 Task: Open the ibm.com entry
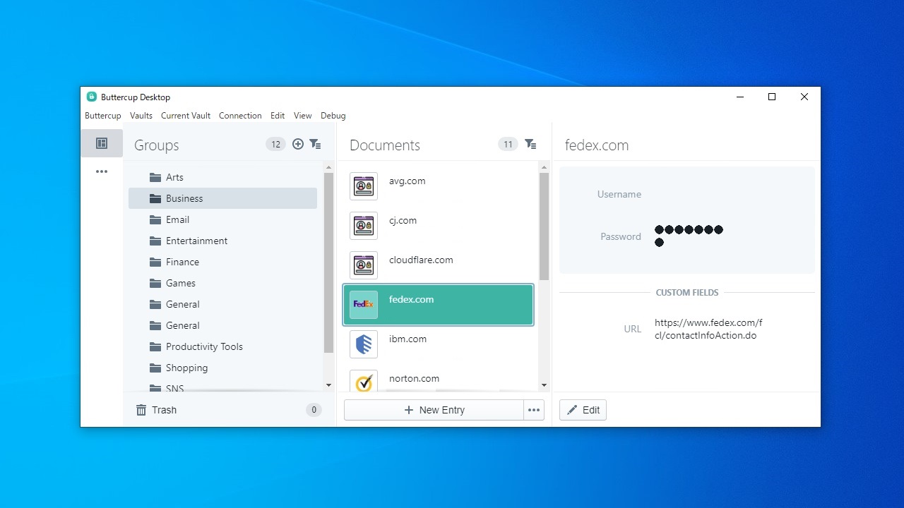pyautogui.click(x=438, y=344)
